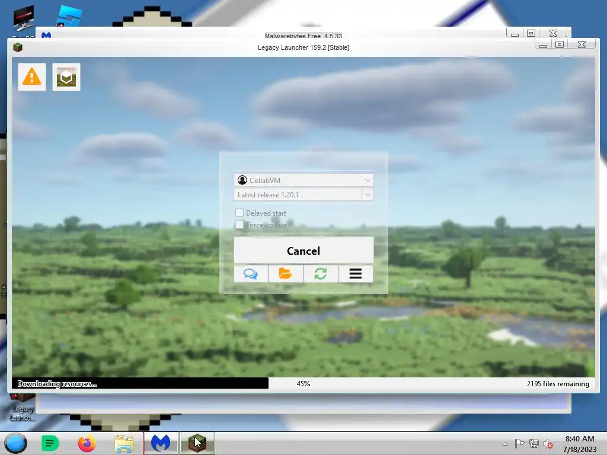The image size is (607, 455).
Task: Click the Downloading resources status text
Action: [x=57, y=384]
